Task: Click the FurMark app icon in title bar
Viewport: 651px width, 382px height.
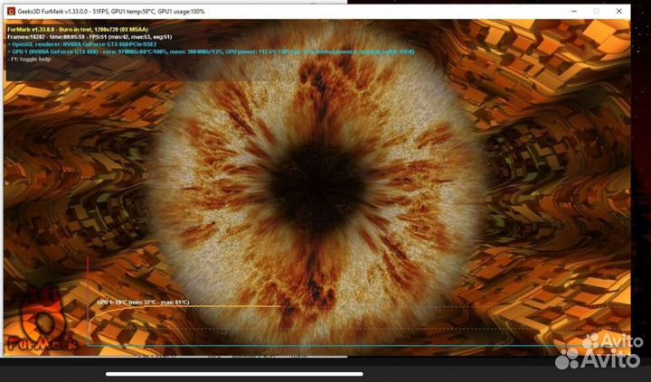Action: [10, 11]
